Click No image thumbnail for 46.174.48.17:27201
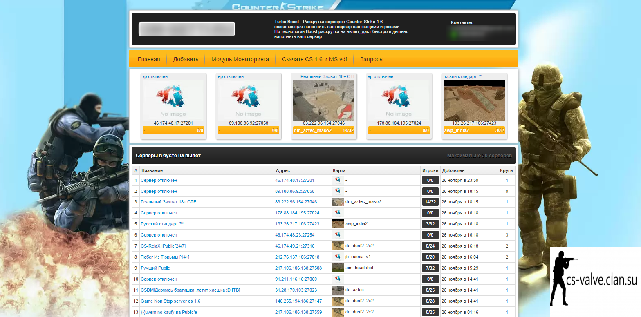The width and height of the screenshot is (641, 317). 173,100
